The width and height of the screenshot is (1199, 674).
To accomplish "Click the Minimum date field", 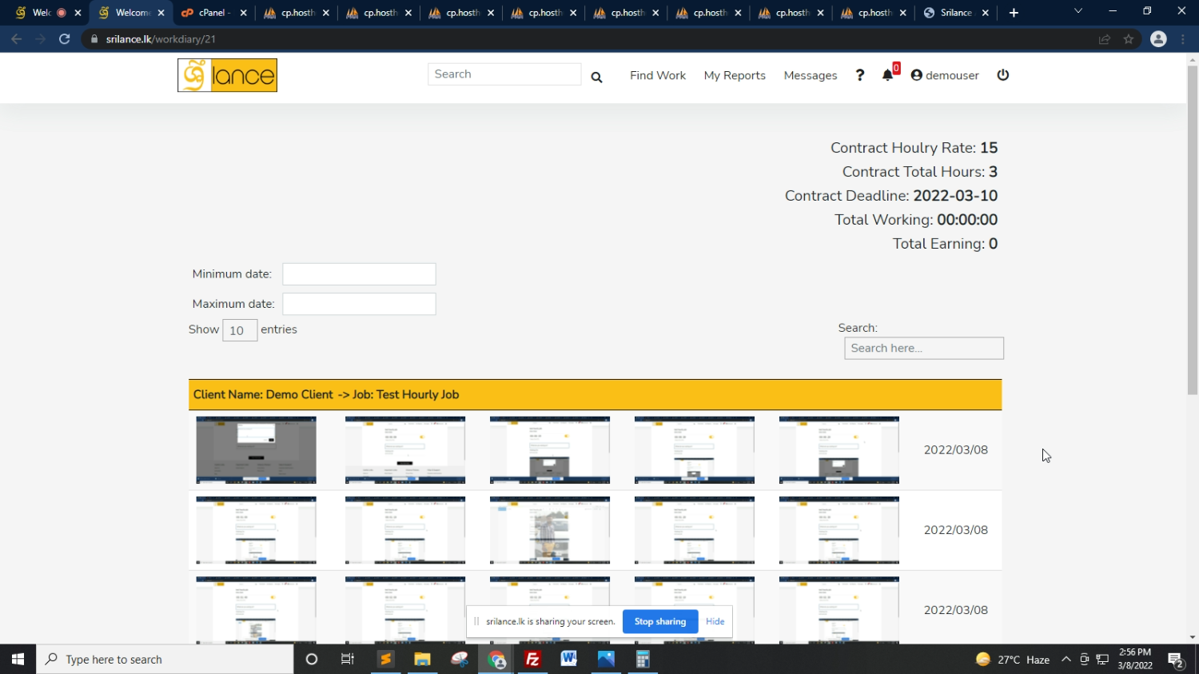I will pyautogui.click(x=359, y=274).
